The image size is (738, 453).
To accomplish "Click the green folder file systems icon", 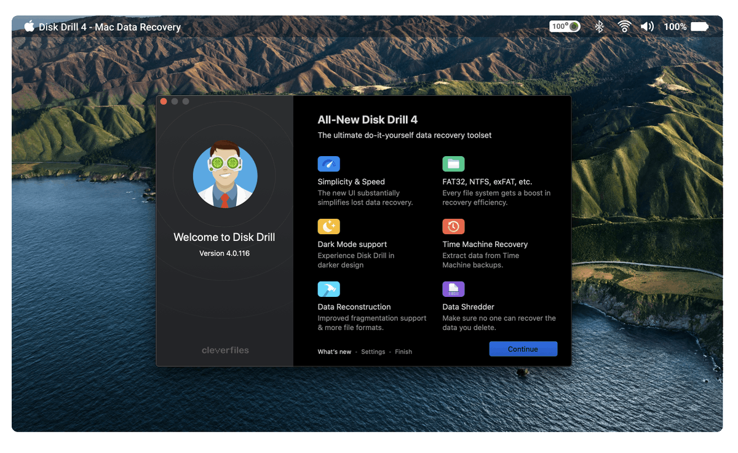I will 453,163.
